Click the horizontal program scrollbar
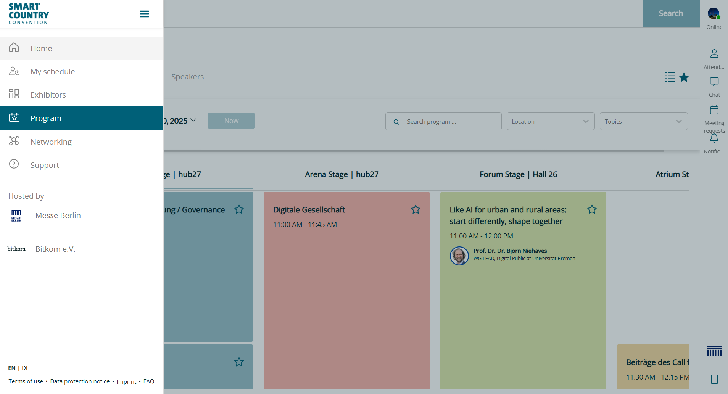This screenshot has height=394, width=728. pos(414,151)
